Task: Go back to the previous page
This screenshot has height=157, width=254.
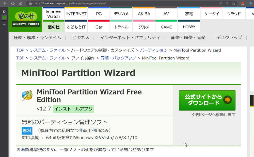Action: pos(5,3)
